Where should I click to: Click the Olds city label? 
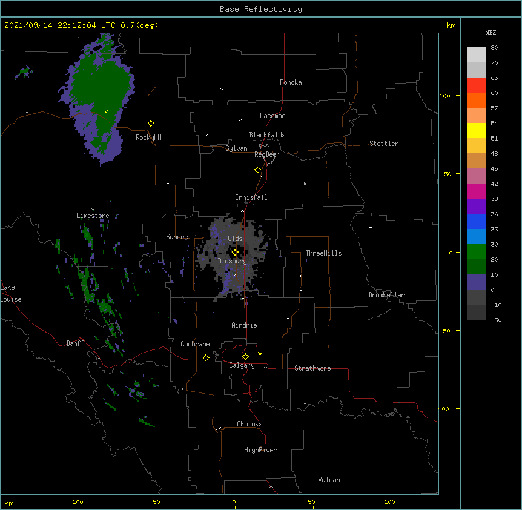(235, 239)
